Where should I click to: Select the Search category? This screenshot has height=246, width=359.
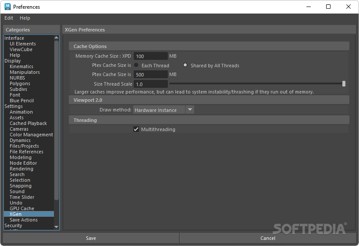pyautogui.click(x=17, y=175)
